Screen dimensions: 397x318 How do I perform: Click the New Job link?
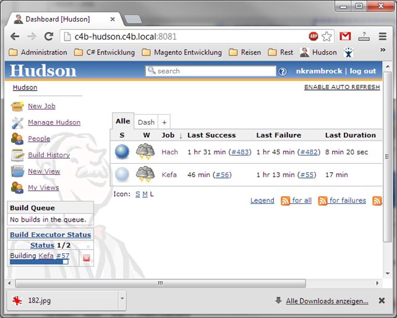pyautogui.click(x=41, y=106)
